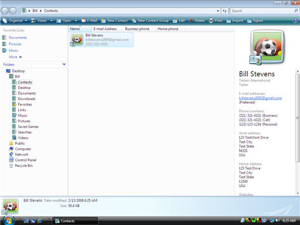Open Help via question mark icon
This screenshot has height=225, width=300.
tap(295, 21)
